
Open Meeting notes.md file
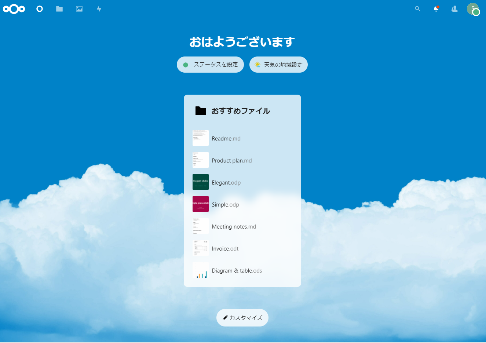tap(234, 227)
